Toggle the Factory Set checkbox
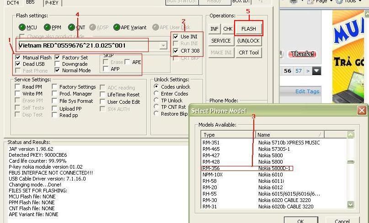 tap(57, 58)
